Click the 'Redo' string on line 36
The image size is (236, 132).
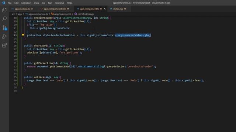[133, 80]
